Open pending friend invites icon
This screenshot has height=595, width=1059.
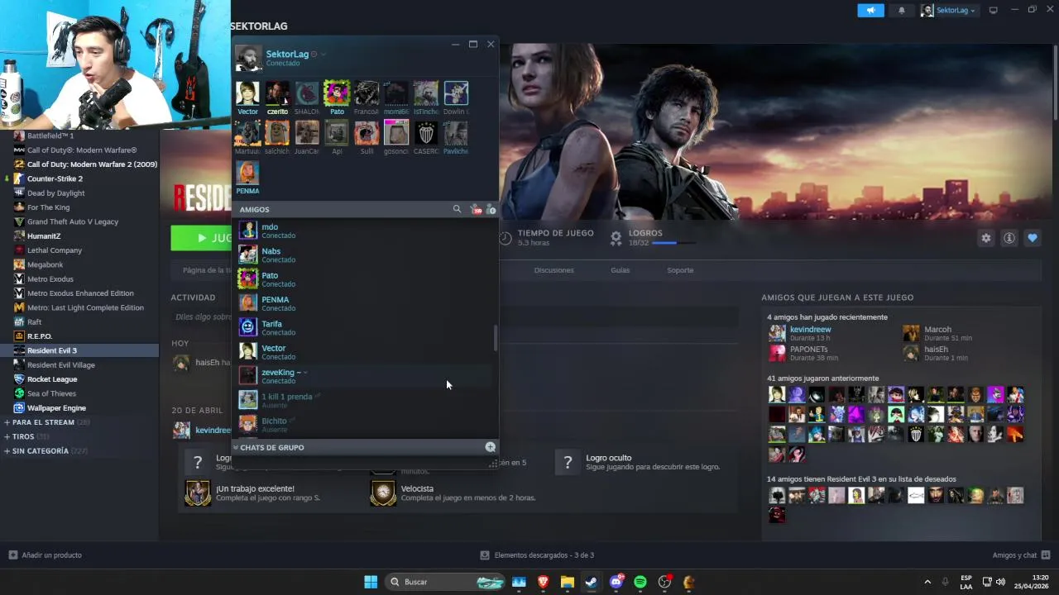tap(475, 209)
